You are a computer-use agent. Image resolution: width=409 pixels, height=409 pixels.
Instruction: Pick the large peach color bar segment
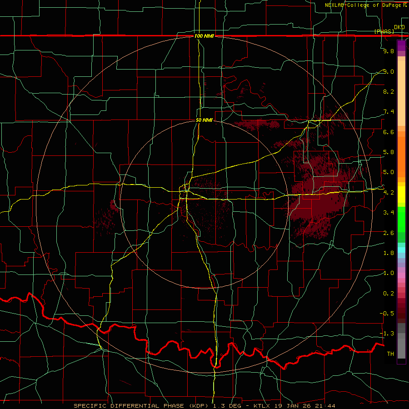(401, 93)
